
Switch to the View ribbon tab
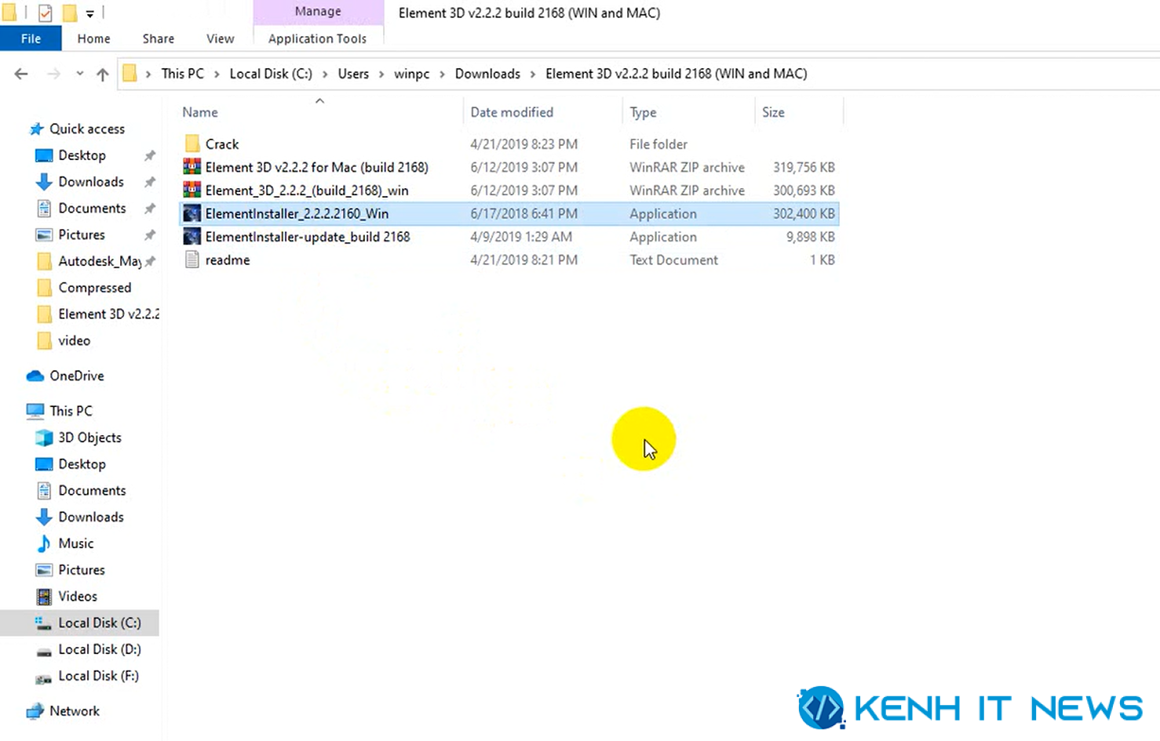[220, 38]
